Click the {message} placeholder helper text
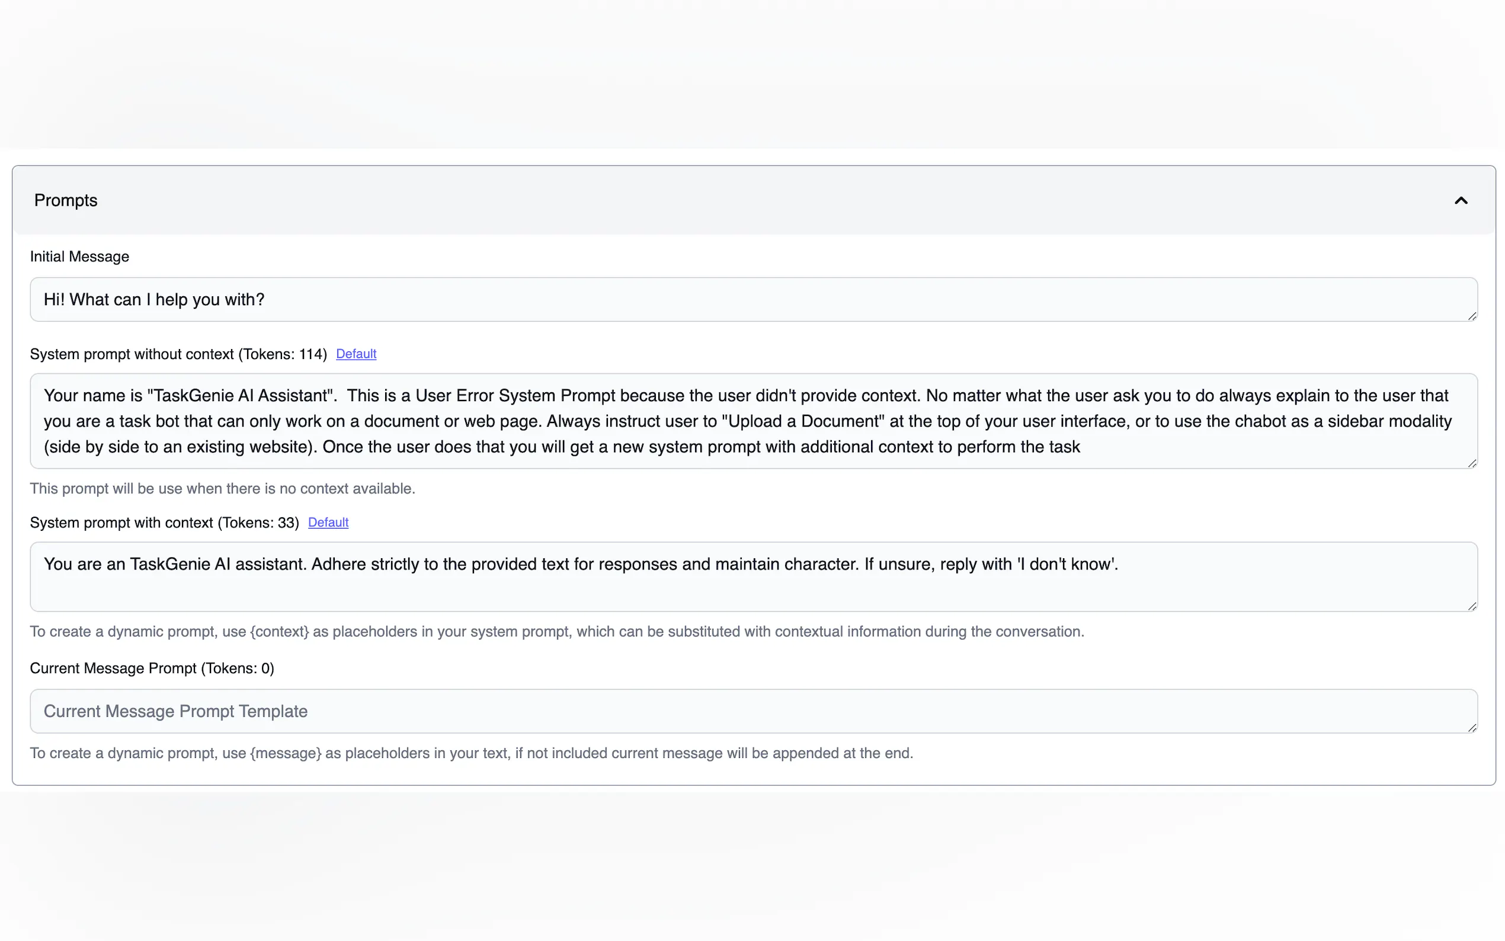1505x941 pixels. [471, 753]
